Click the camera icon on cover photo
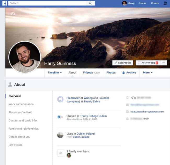Viewport: 170px width, 165px height. 13,13
